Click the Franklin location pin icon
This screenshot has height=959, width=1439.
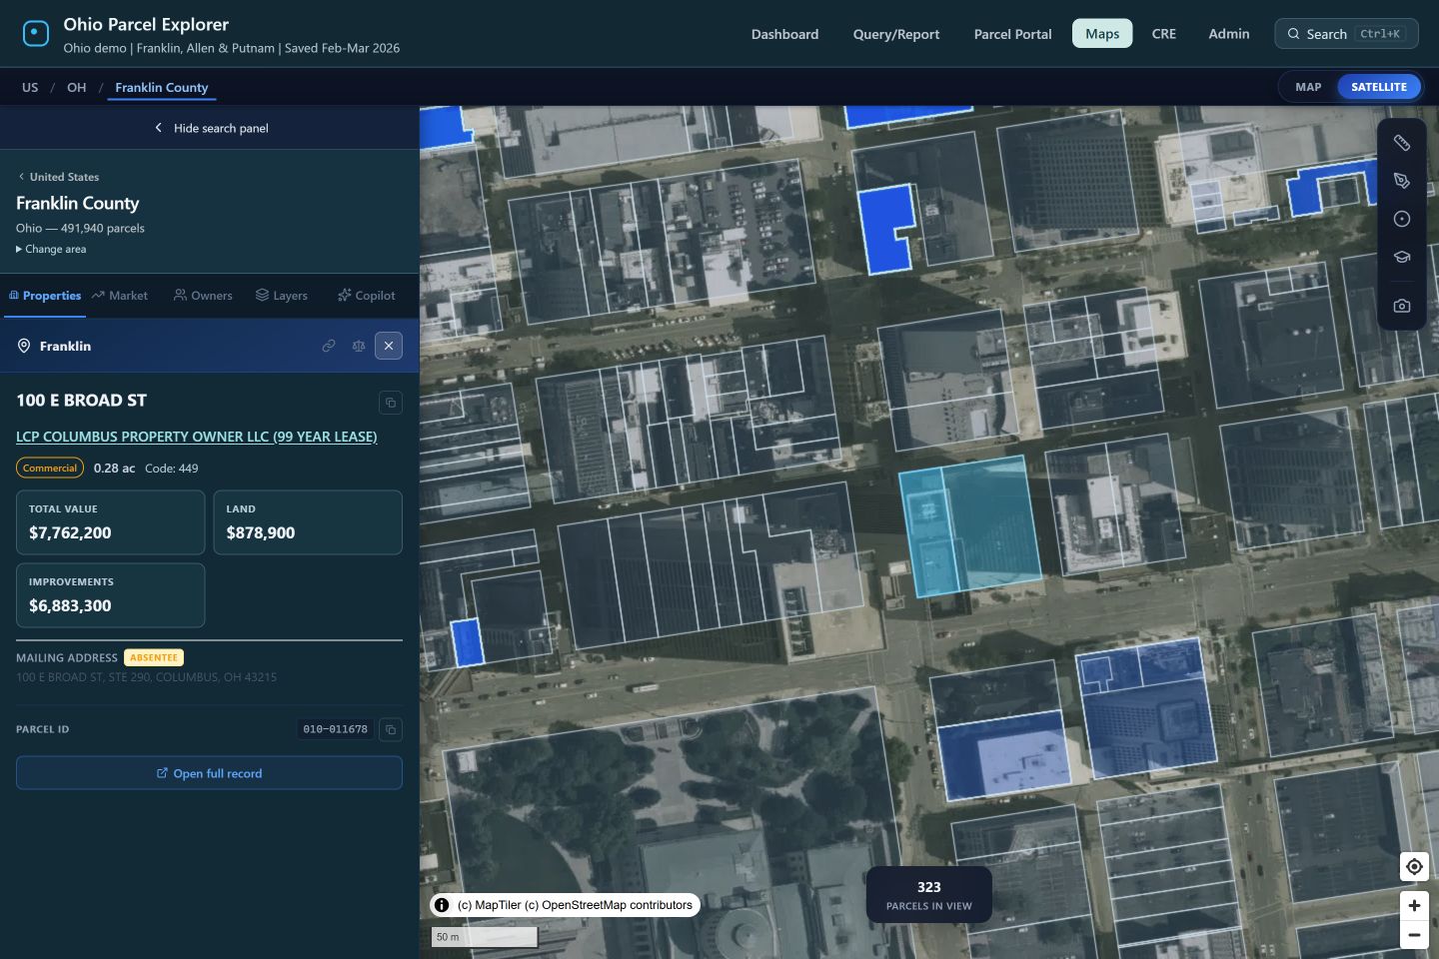point(24,346)
